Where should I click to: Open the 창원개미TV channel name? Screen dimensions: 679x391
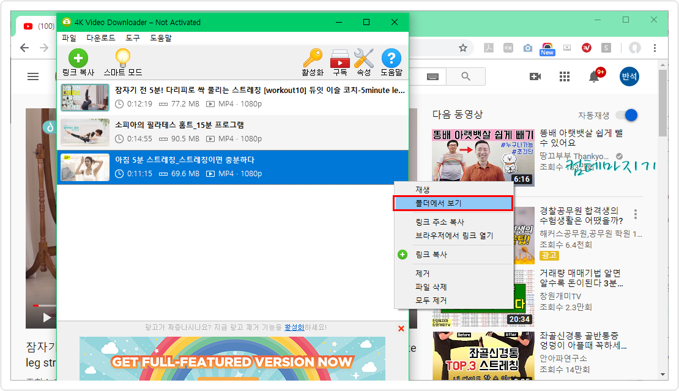tap(560, 296)
